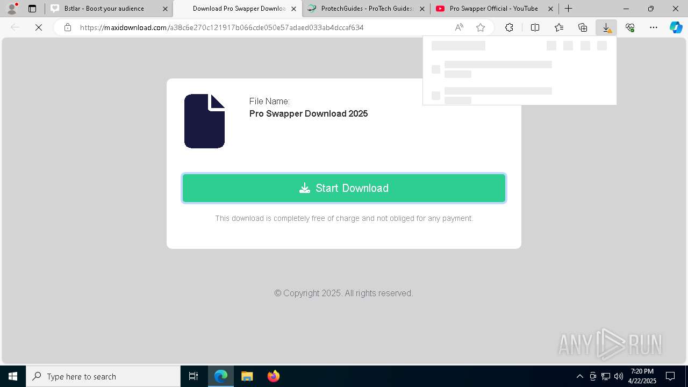This screenshot has height=387, width=688.
Task: Click the Pro Swapper Download 2025 file name
Action: (309, 113)
